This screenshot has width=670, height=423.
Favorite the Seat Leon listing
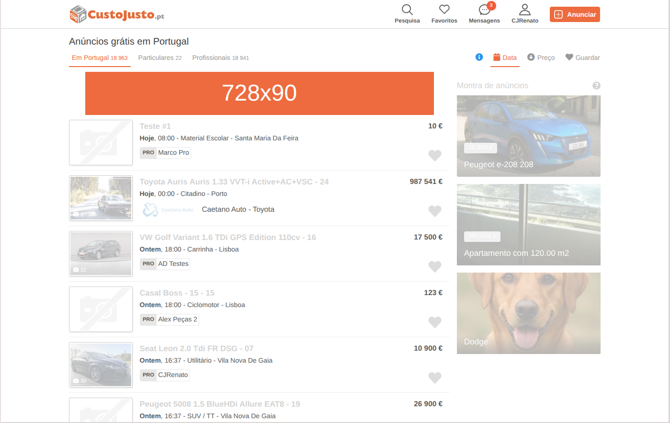tap(434, 377)
